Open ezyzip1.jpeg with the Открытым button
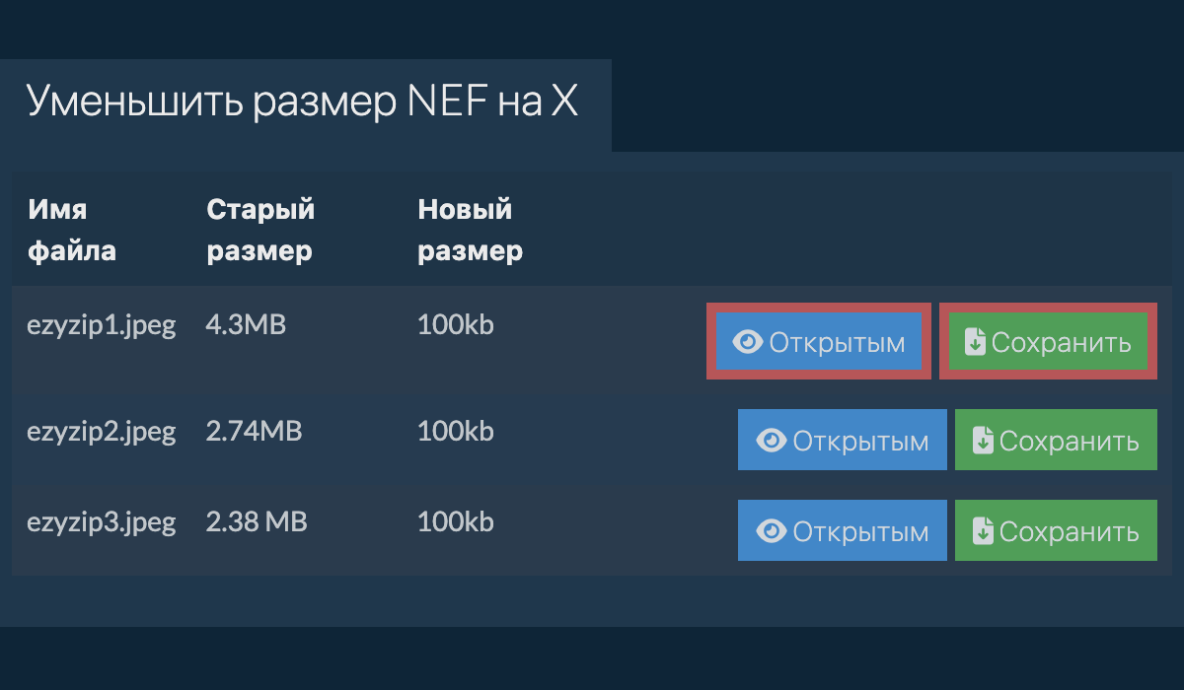This screenshot has height=690, width=1184. (x=818, y=342)
